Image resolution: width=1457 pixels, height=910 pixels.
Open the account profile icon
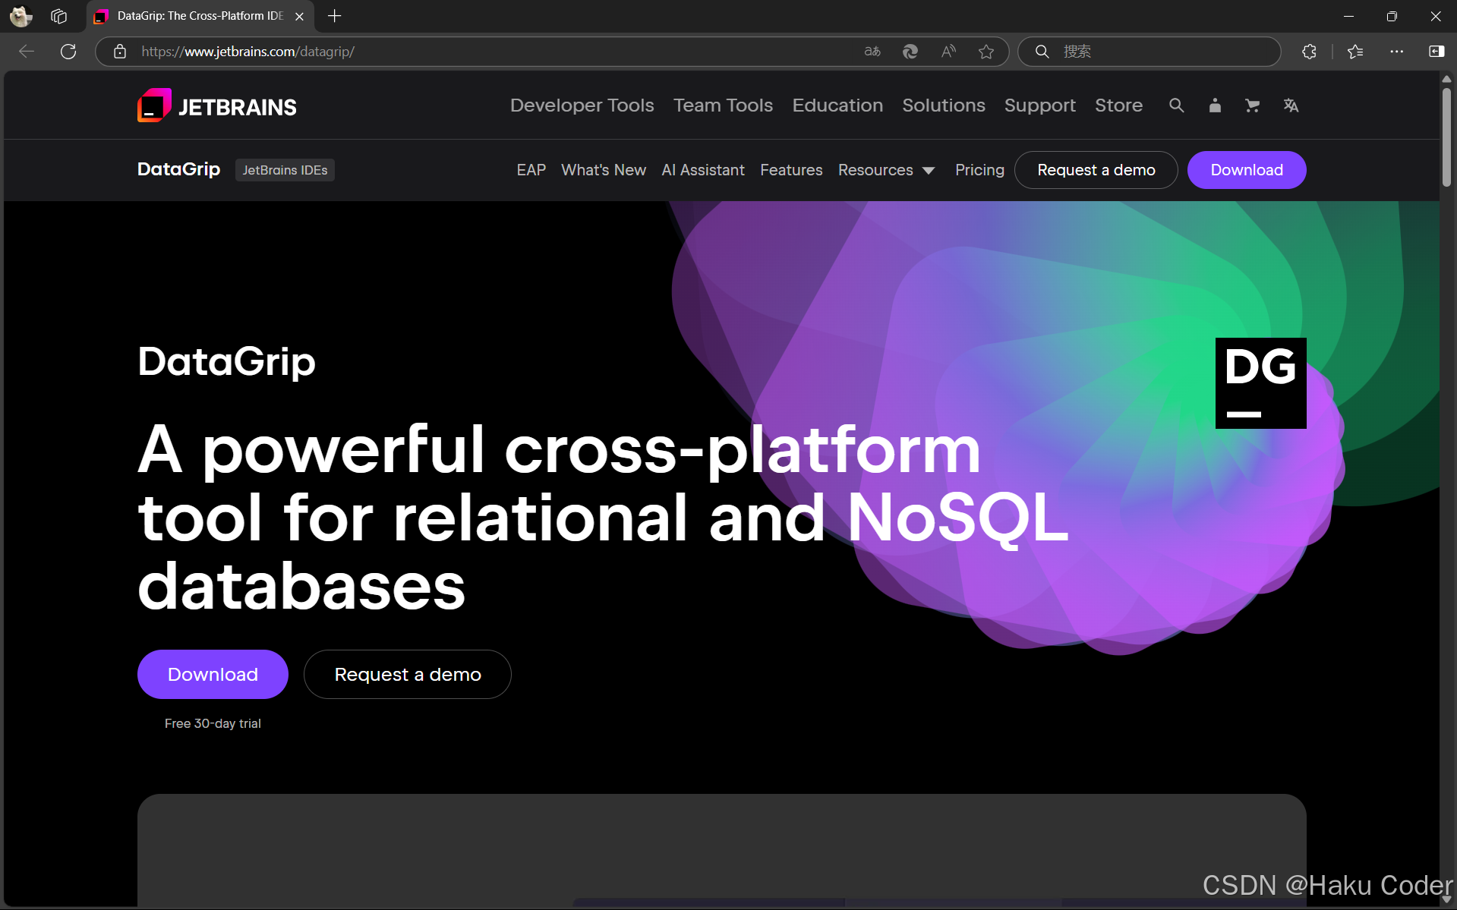click(x=1215, y=105)
